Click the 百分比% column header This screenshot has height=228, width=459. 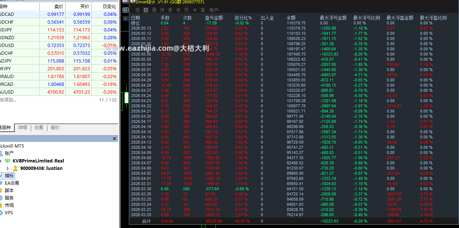point(243,18)
